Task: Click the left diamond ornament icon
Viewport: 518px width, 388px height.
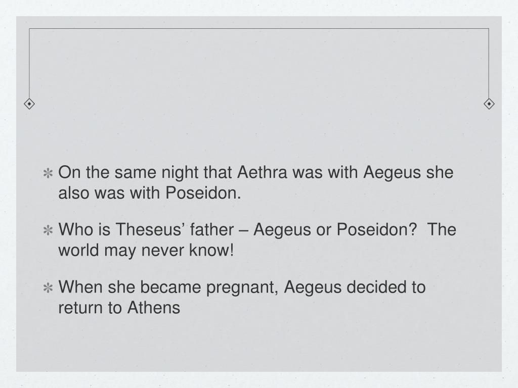Action: [x=29, y=104]
